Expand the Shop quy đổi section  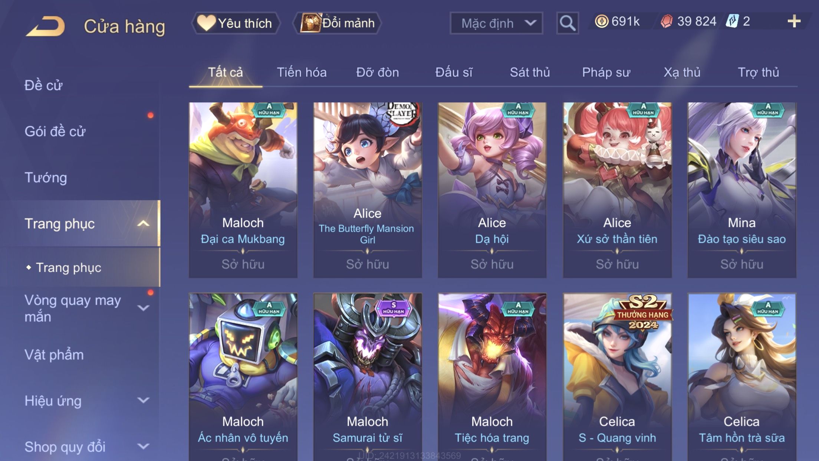pos(143,446)
